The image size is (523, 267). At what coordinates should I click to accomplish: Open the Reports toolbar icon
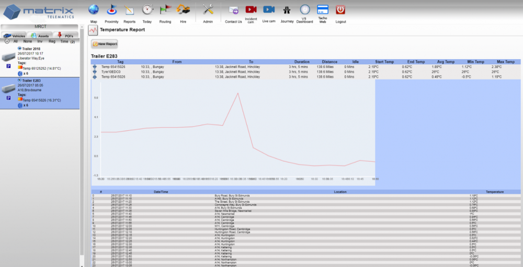coord(129,9)
